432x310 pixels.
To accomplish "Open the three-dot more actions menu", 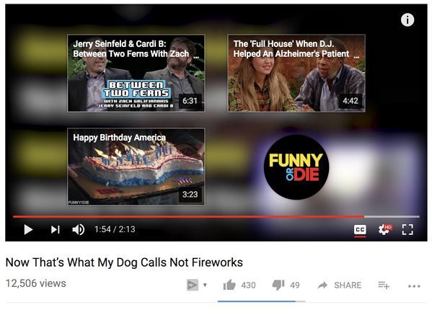I will (x=414, y=286).
